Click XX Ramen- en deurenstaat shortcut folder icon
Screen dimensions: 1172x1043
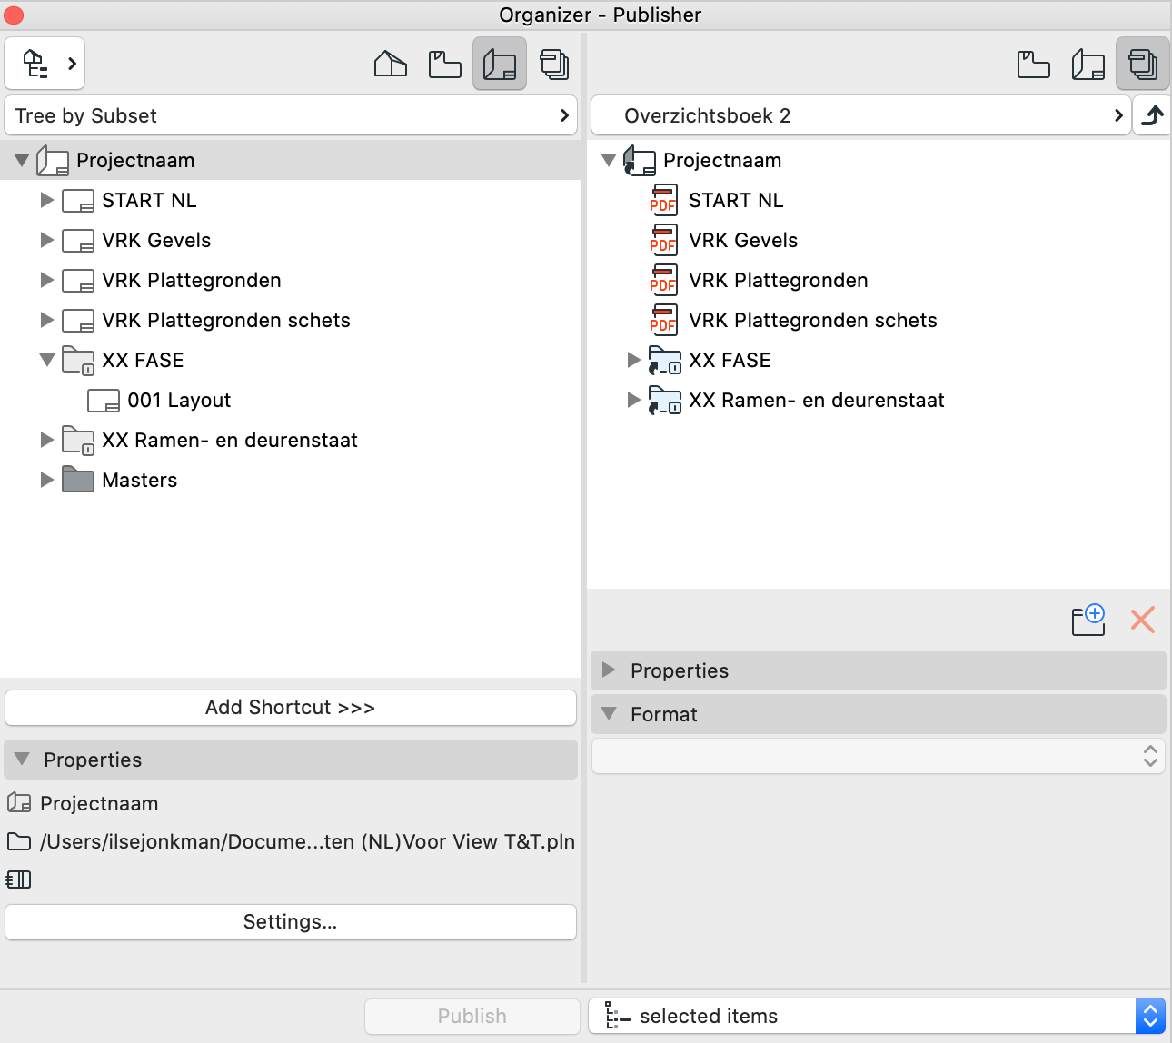[665, 401]
